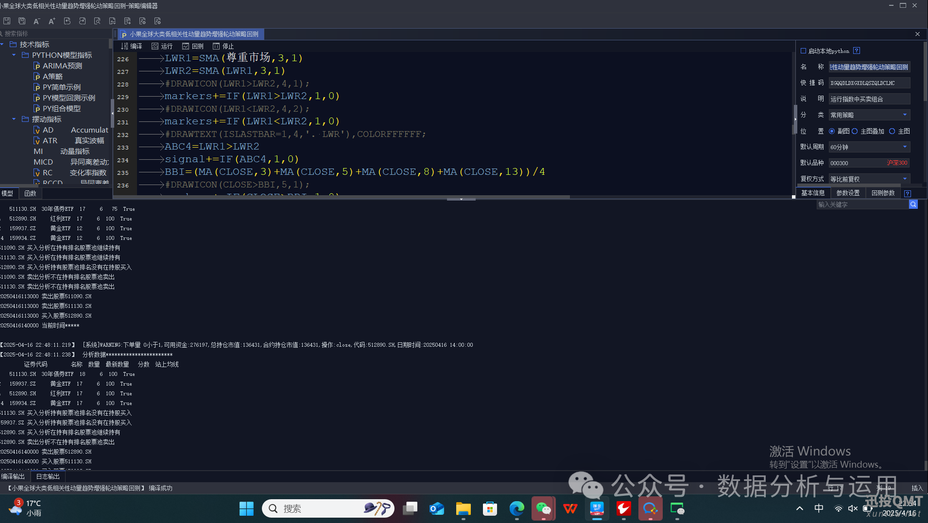This screenshot has height=523, width=928.
Task: Enable the 启动本地python checkbox
Action: click(x=803, y=51)
